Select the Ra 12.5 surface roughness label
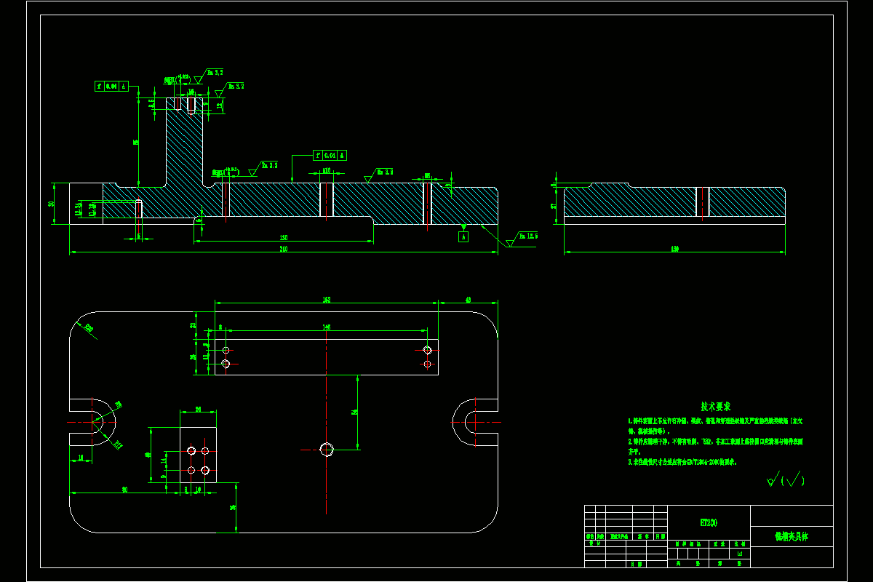This screenshot has width=873, height=582. point(527,236)
